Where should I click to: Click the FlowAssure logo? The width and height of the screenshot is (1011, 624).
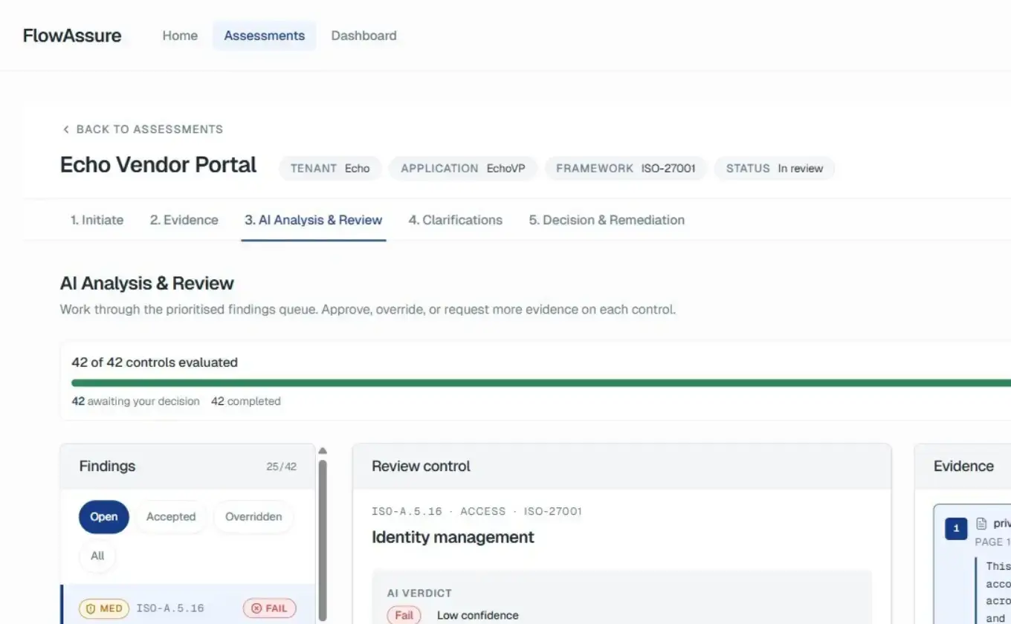click(x=72, y=36)
